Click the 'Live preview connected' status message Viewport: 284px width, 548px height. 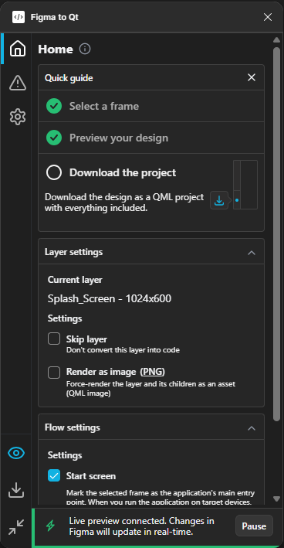tap(142, 526)
